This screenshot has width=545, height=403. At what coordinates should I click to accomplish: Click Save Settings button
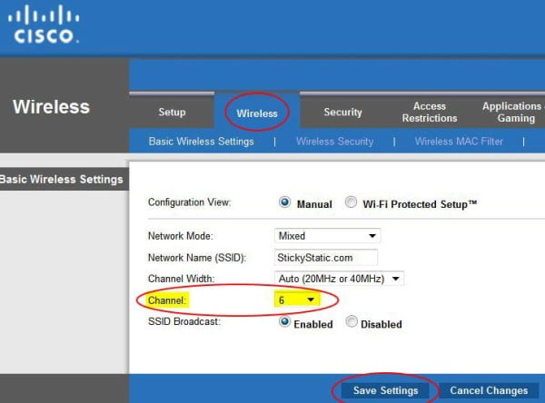(385, 390)
